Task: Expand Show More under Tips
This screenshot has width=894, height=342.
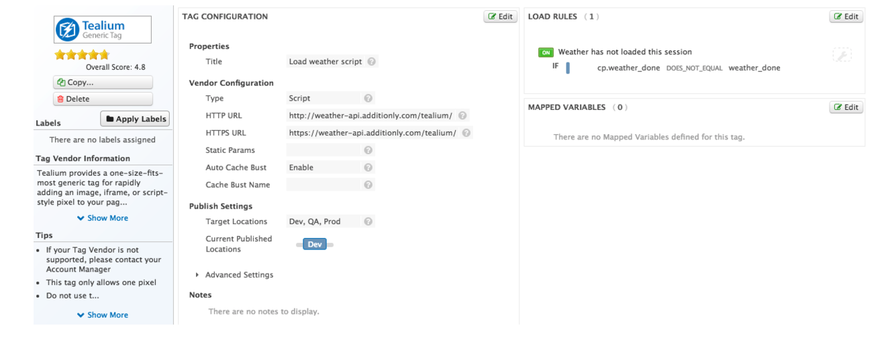Action: point(102,315)
